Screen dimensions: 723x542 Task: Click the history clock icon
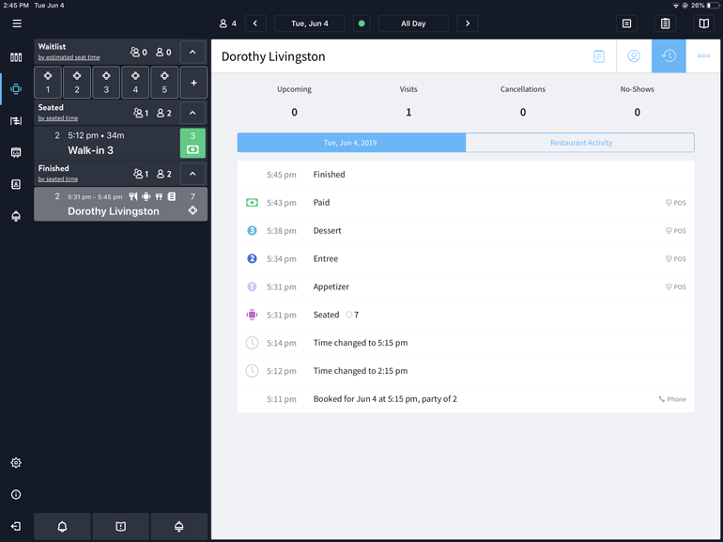(669, 56)
